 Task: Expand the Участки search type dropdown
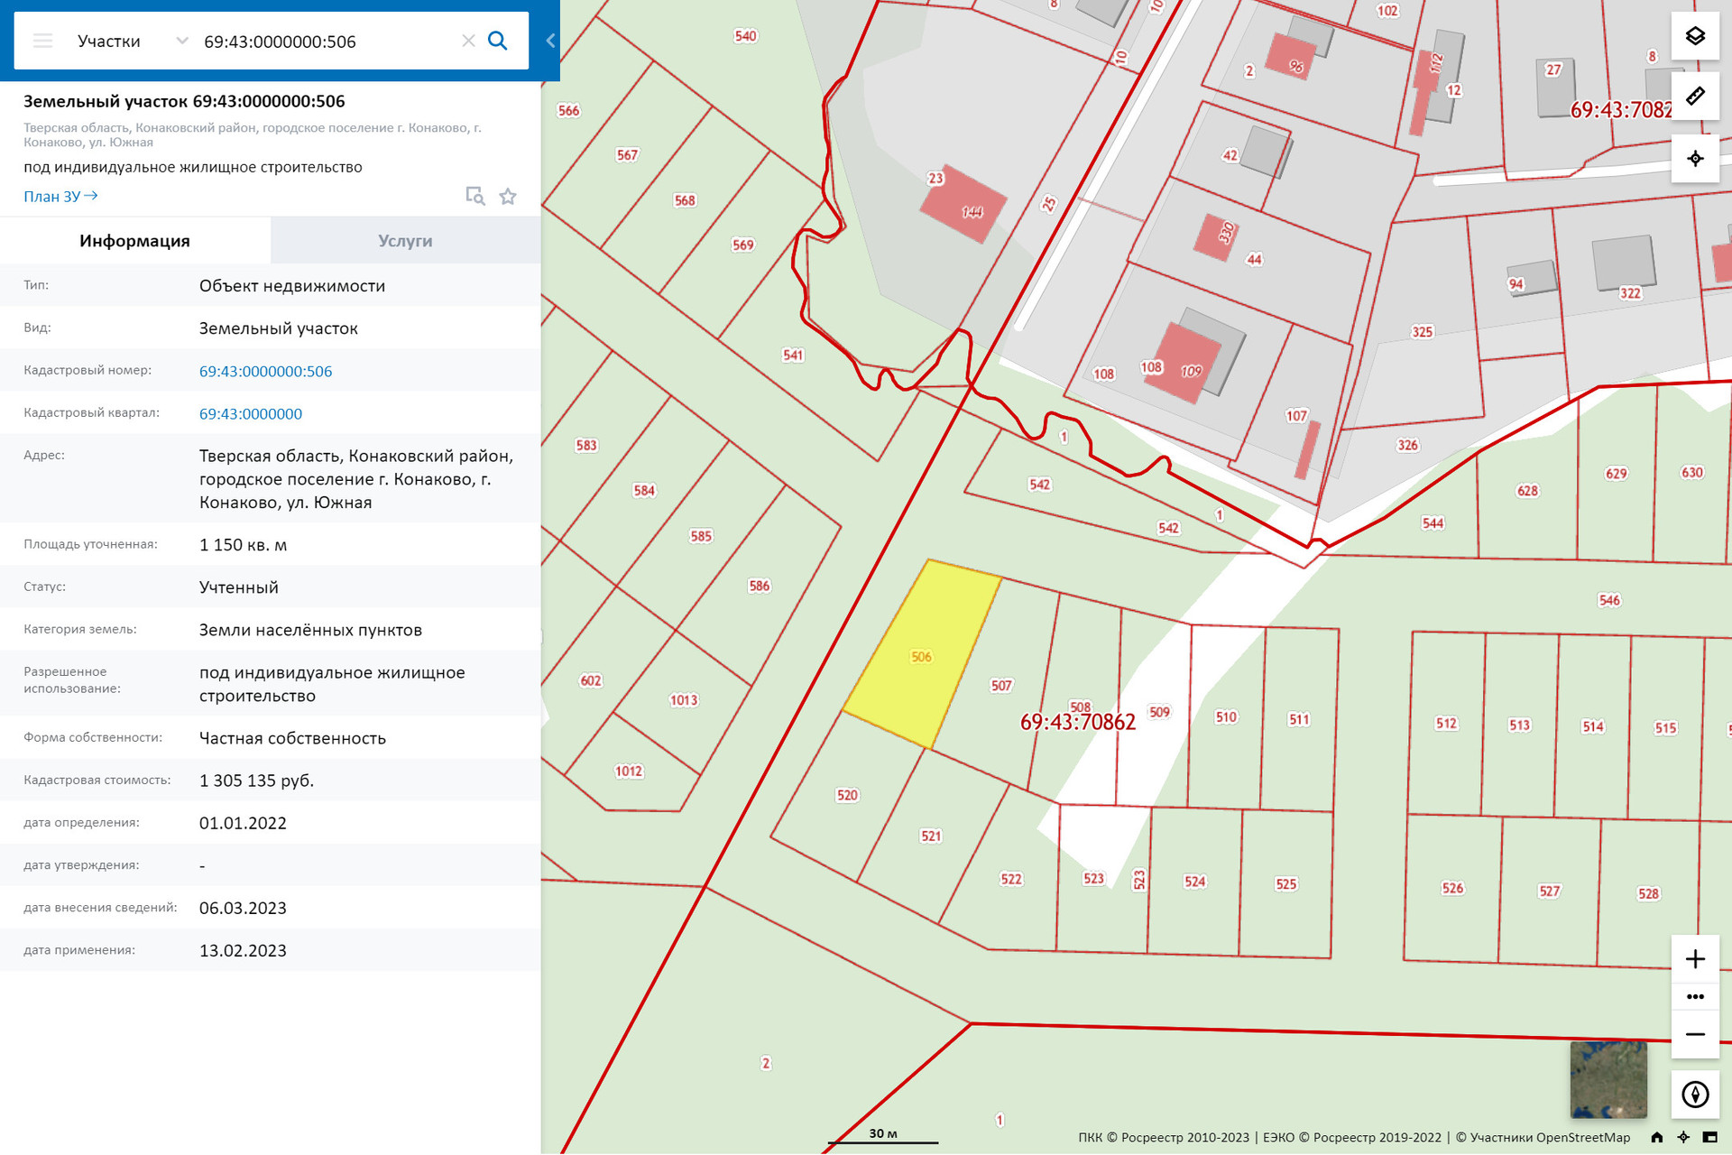(181, 41)
